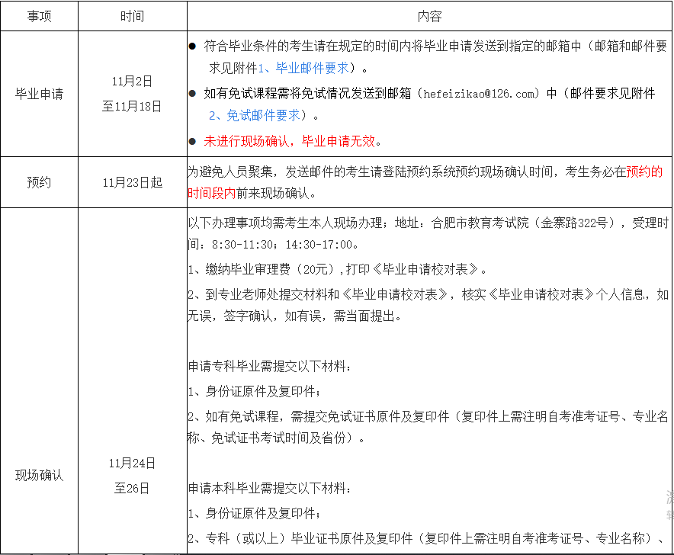Screen dimensions: 674x555
Task: Select the 现场确认 row label
Action: pos(39,475)
